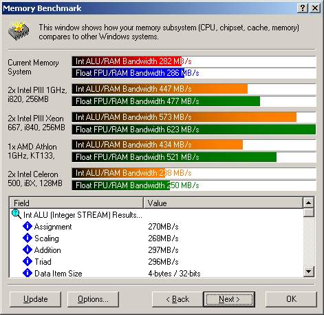Click the info icon beside Triad
324x315 pixels.
28,261
